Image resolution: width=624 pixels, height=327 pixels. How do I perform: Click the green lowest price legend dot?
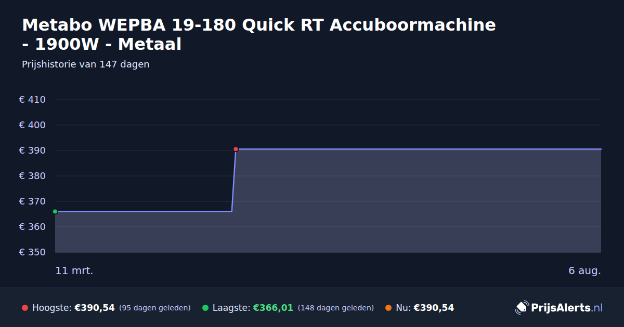click(x=205, y=308)
